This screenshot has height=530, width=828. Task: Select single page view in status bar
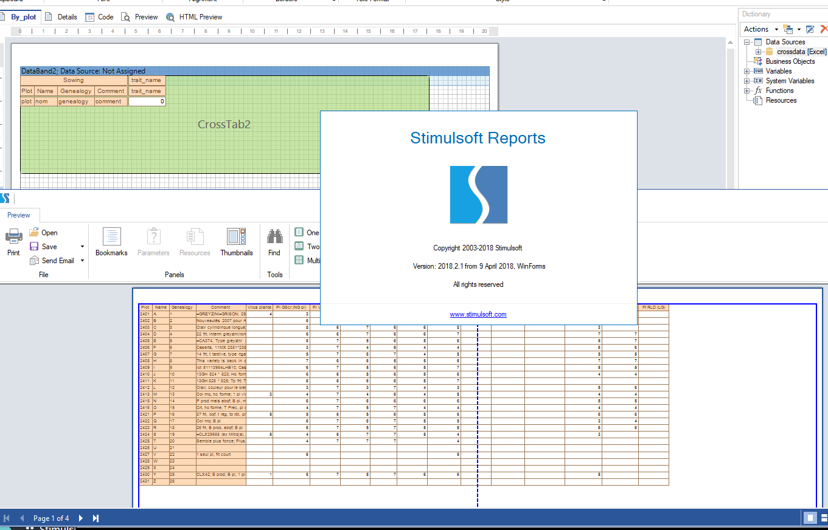[x=810, y=518]
